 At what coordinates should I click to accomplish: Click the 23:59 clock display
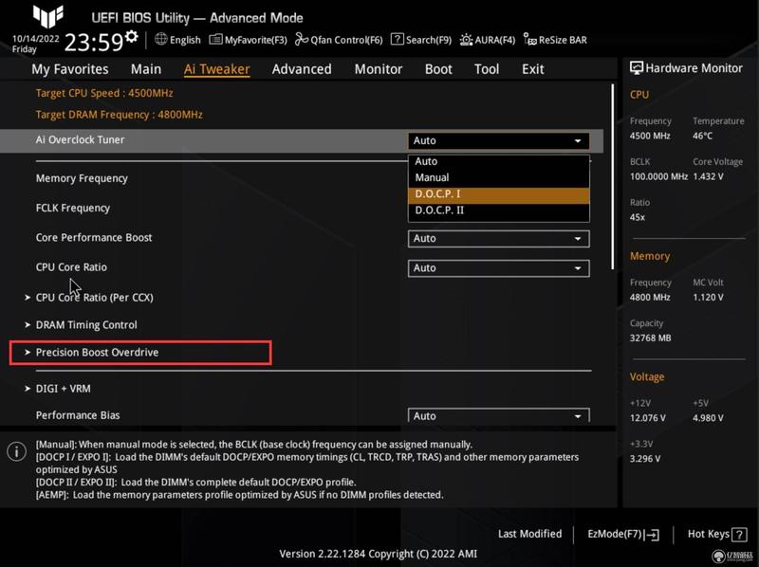(x=94, y=43)
